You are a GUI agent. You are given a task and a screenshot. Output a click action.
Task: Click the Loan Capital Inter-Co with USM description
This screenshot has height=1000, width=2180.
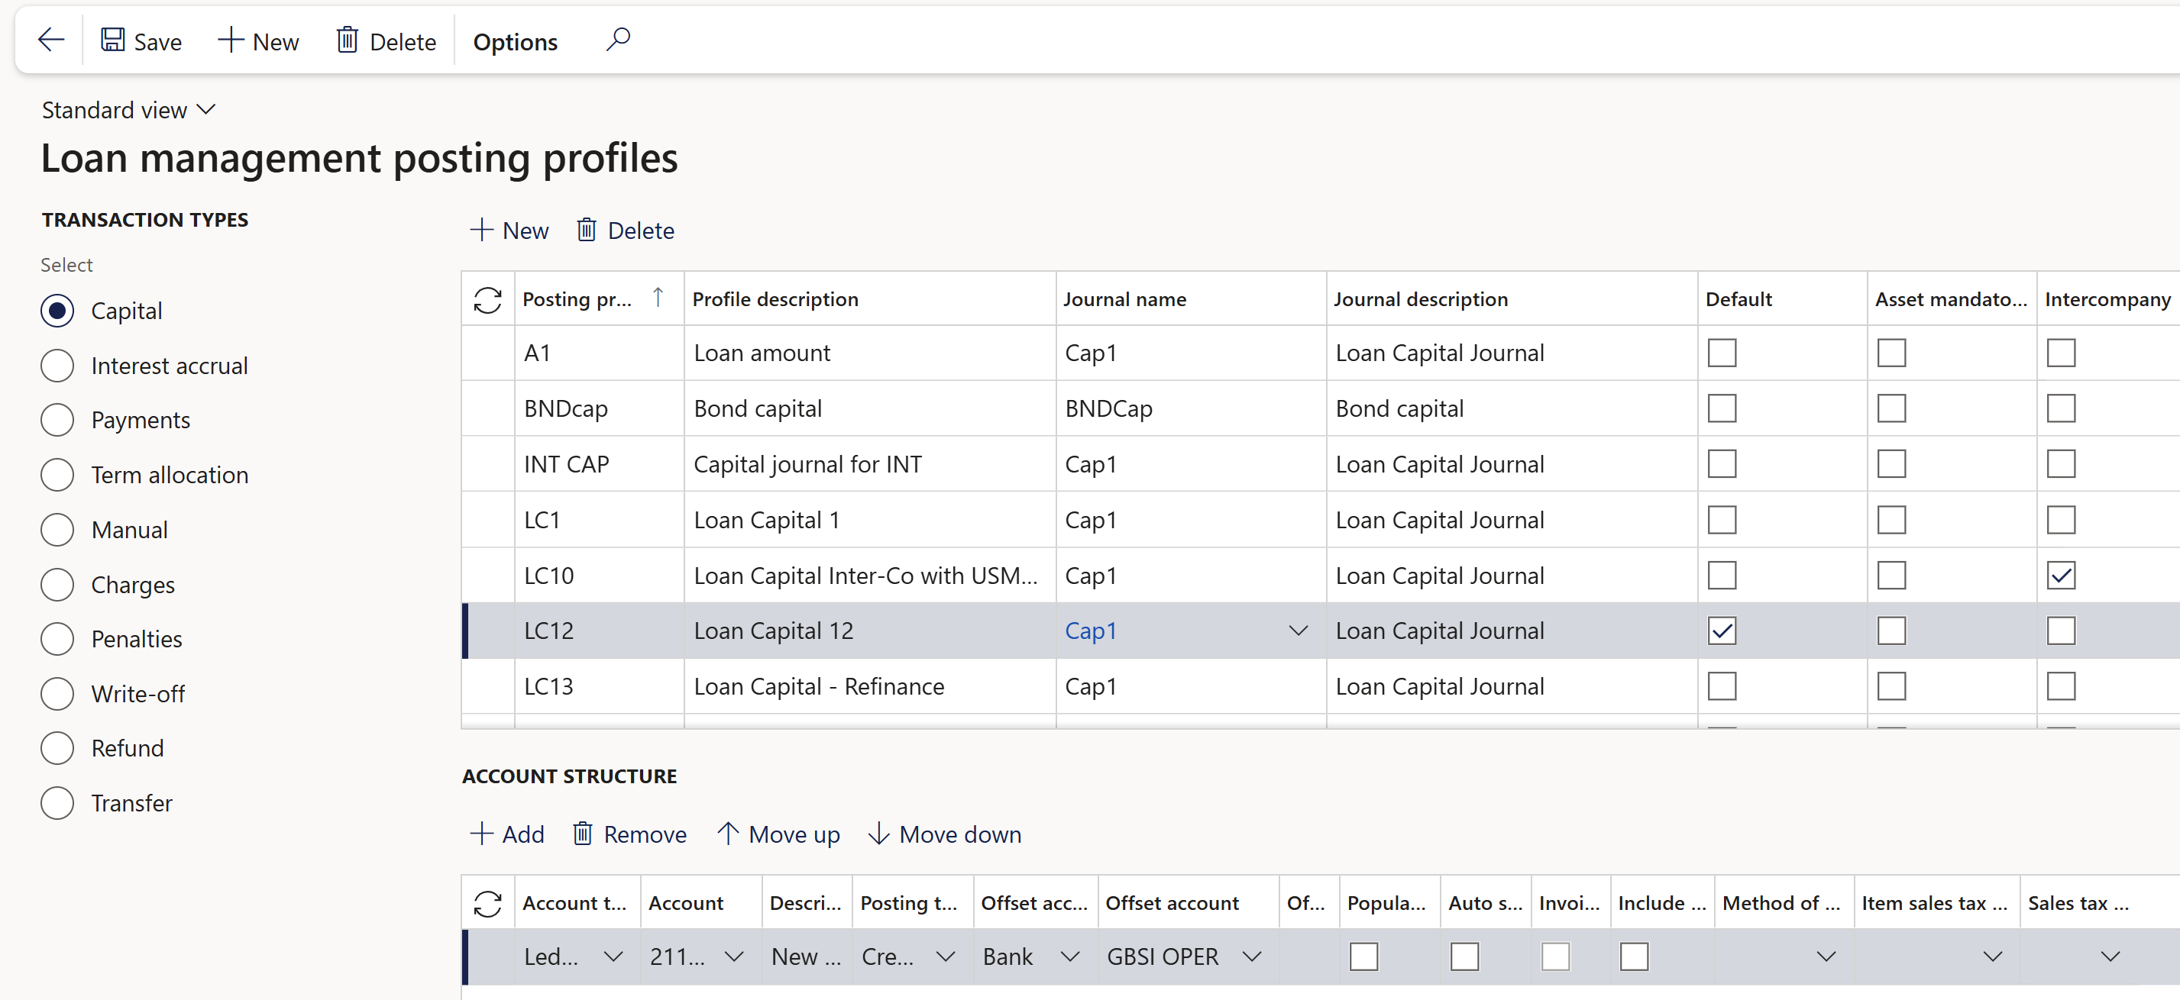[x=869, y=576]
